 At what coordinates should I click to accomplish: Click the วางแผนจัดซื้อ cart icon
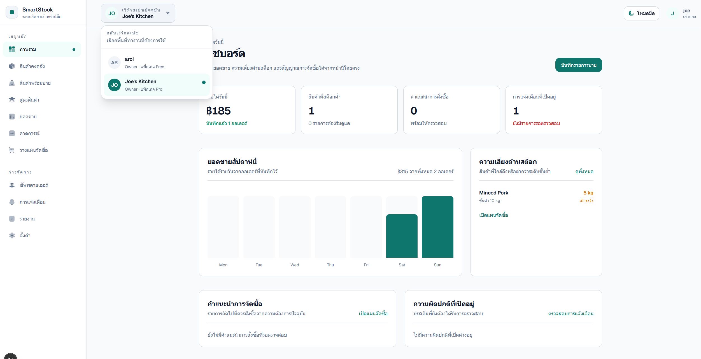(x=12, y=150)
